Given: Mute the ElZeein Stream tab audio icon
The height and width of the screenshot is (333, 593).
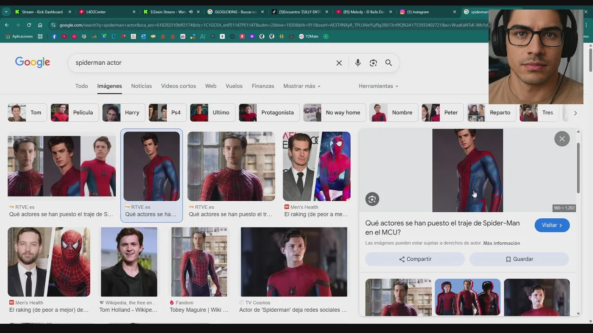Looking at the screenshot, I should click(190, 12).
